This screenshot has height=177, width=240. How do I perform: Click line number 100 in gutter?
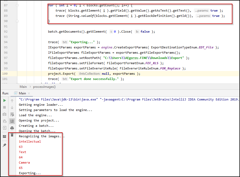tap(5, 74)
